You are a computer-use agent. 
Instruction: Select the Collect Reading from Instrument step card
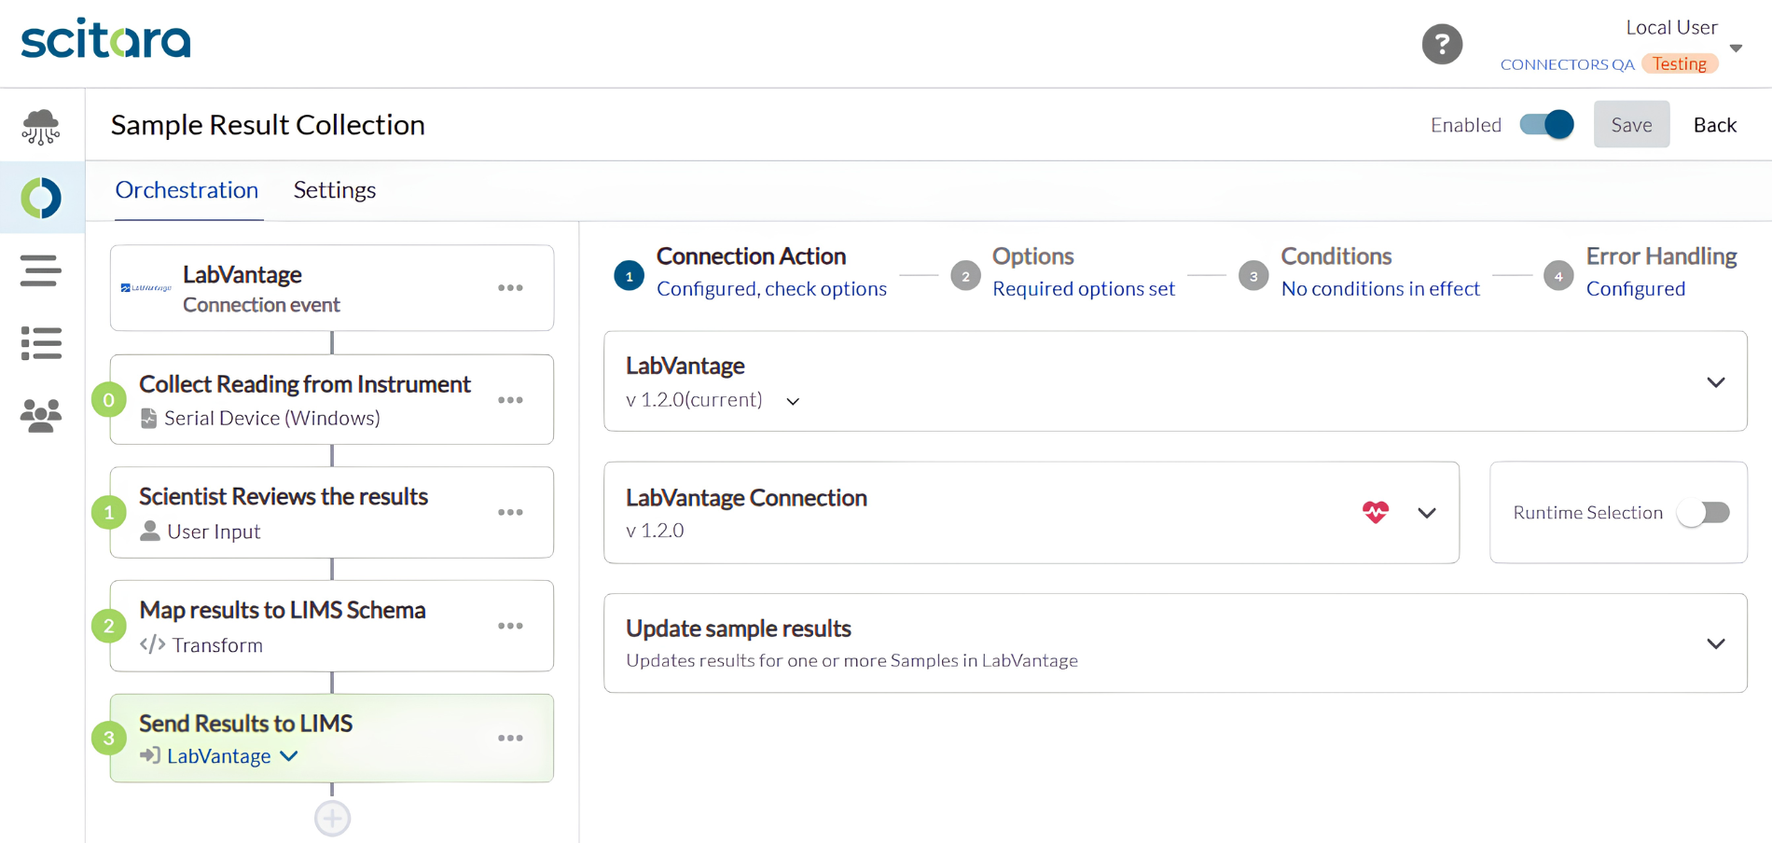tap(332, 399)
